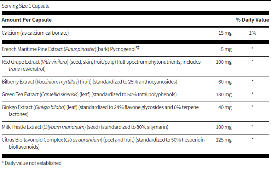This screenshot has width=271, height=172.
Task: Click the 15 mg calcium amount
Action: click(225, 33)
